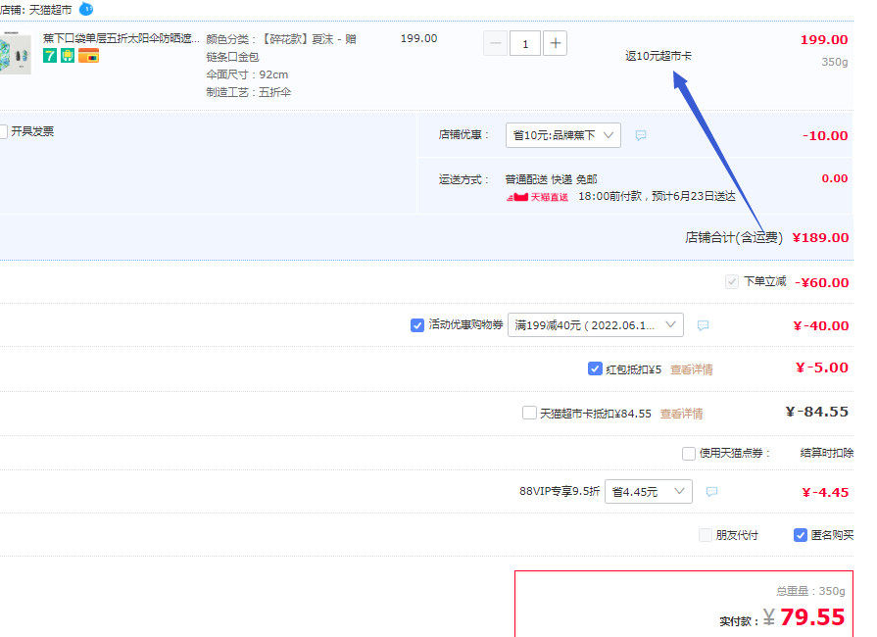
Task: Check the 开具发票 invoice checkbox
Action: pyautogui.click(x=3, y=131)
